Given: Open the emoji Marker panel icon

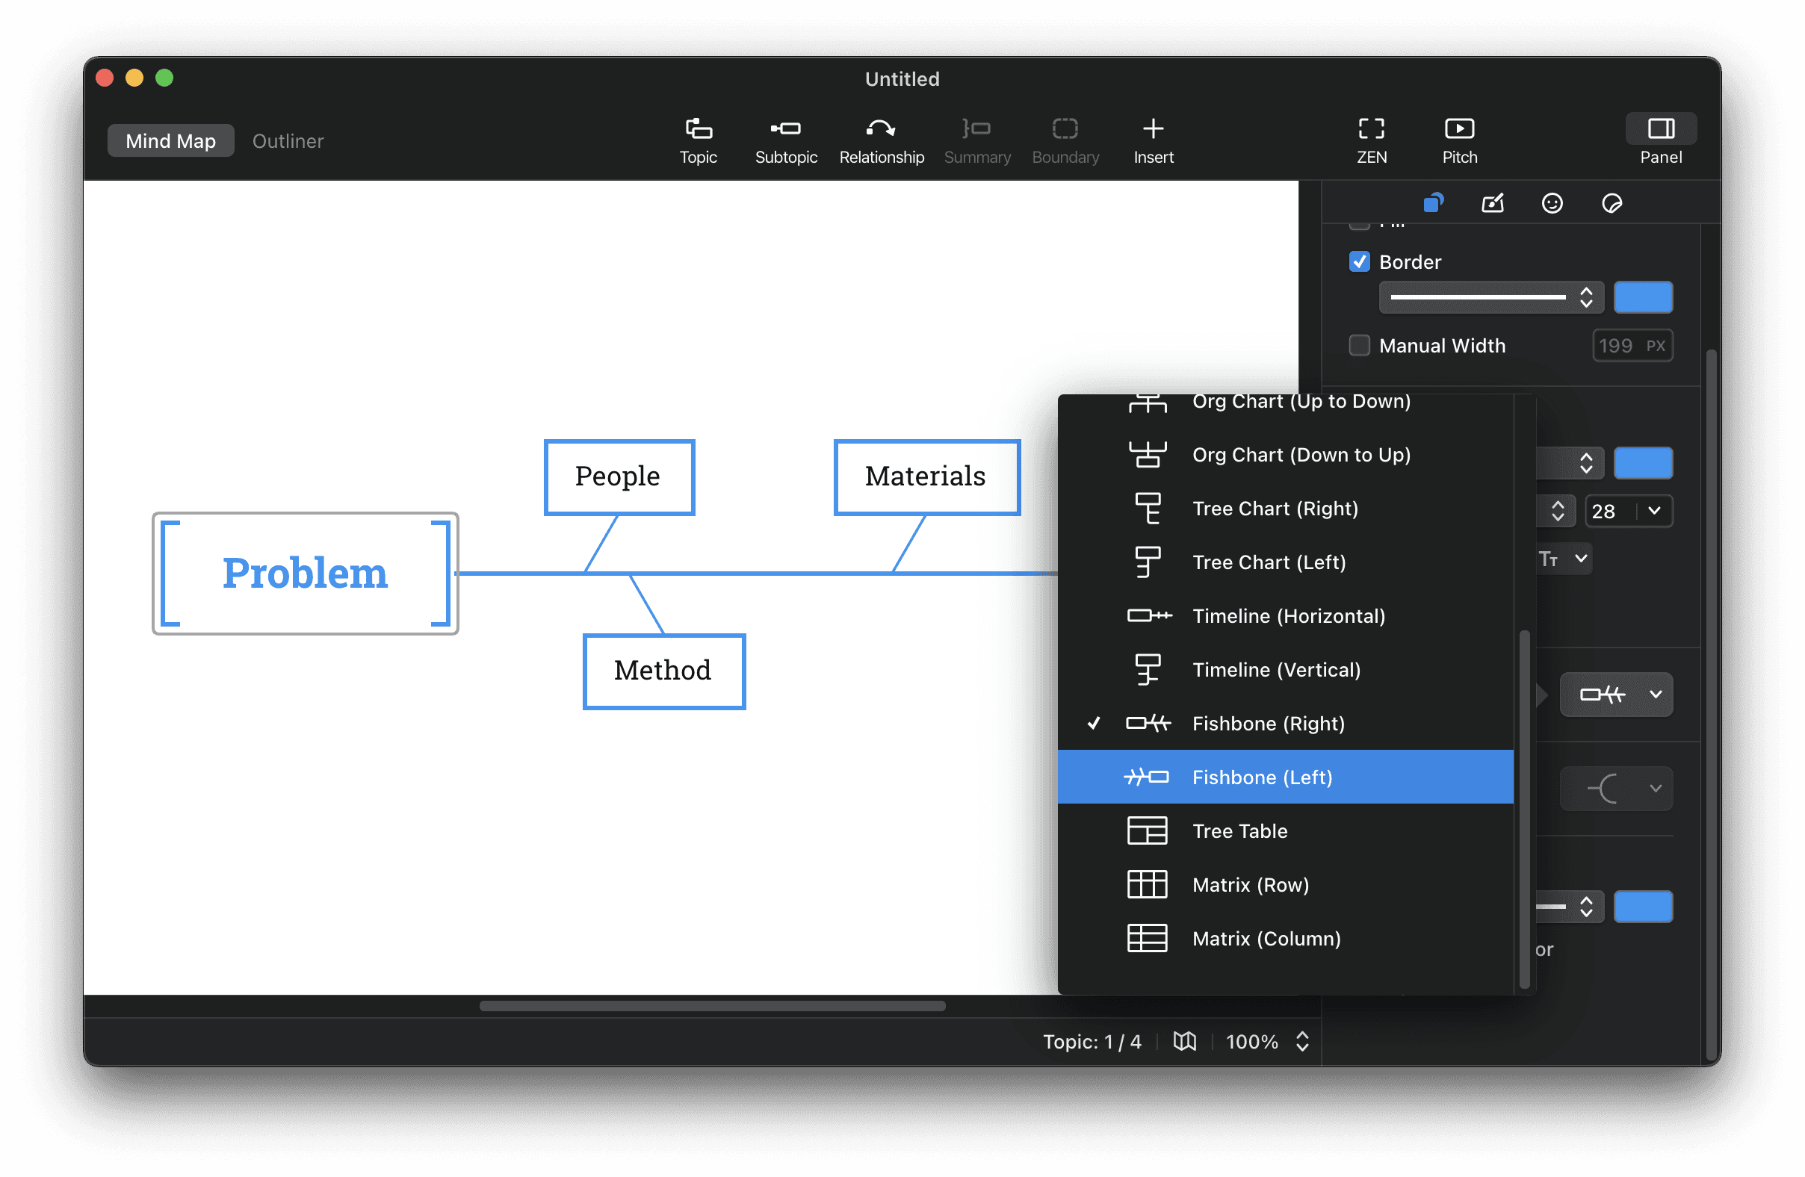Looking at the screenshot, I should click(1552, 203).
